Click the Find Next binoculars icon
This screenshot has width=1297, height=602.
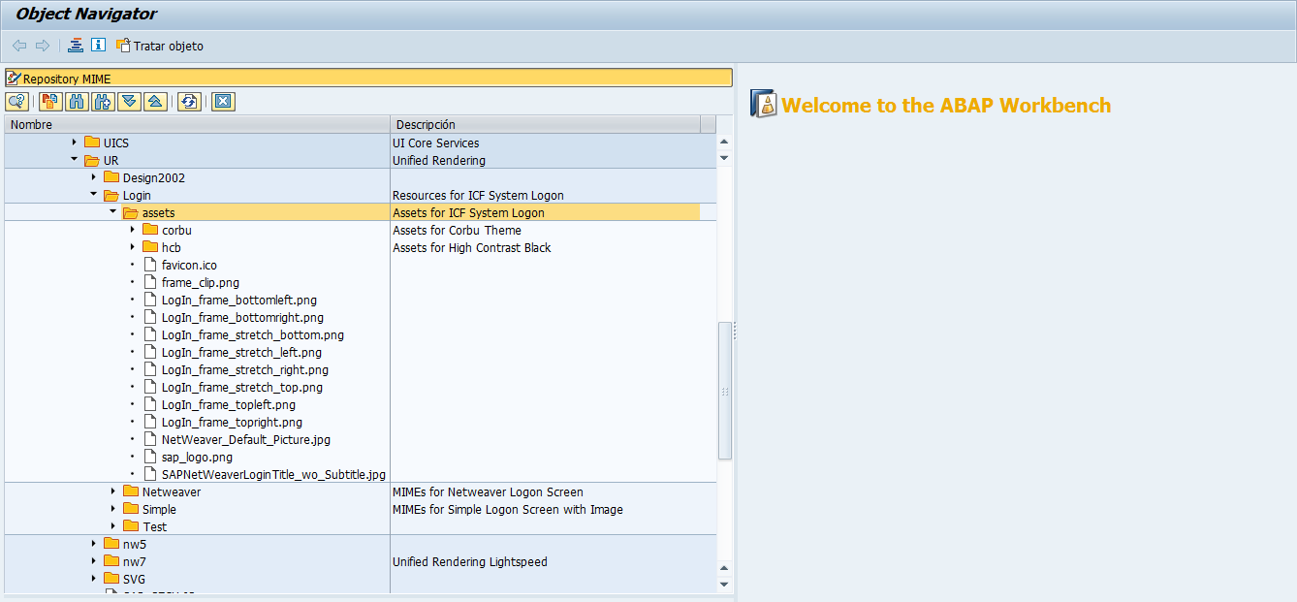tap(102, 101)
